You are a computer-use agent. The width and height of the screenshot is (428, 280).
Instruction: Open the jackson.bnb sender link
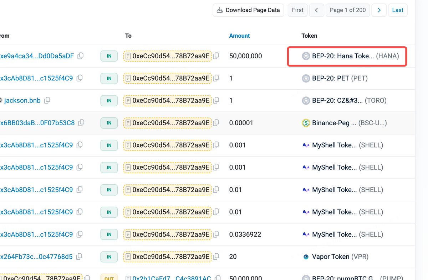point(22,100)
